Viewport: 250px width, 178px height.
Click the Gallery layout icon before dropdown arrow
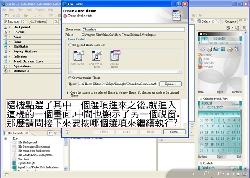click(x=228, y=28)
